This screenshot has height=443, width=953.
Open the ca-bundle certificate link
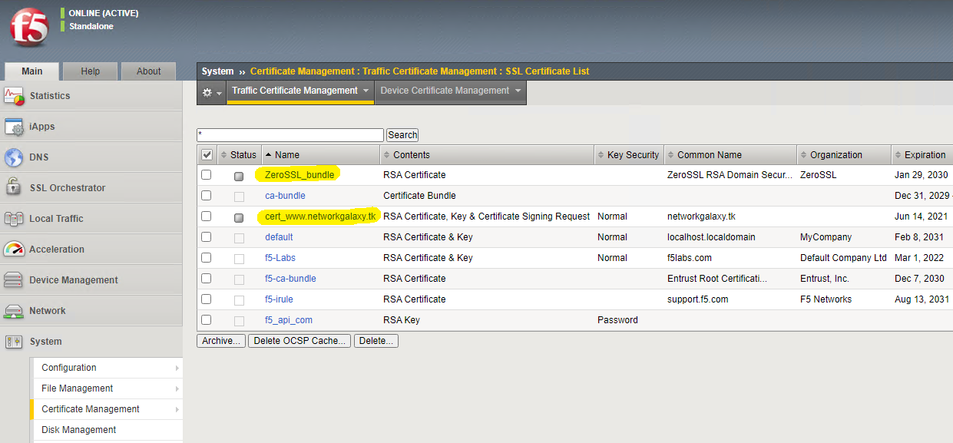tap(285, 196)
